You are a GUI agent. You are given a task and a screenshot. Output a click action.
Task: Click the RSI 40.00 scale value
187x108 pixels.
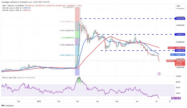point(178,93)
